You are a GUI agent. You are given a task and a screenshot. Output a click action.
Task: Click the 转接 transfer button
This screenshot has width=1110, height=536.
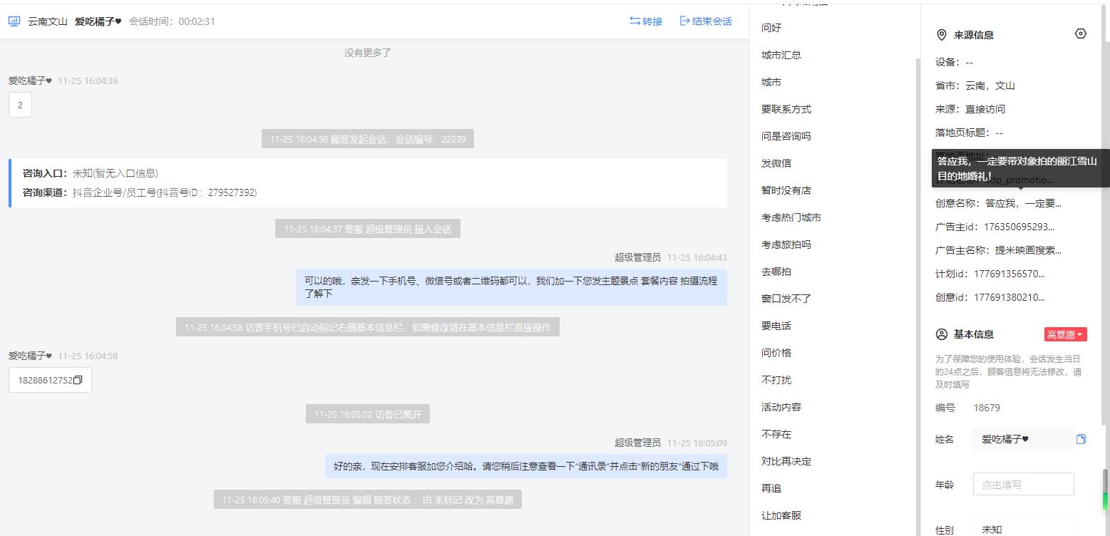(x=646, y=21)
